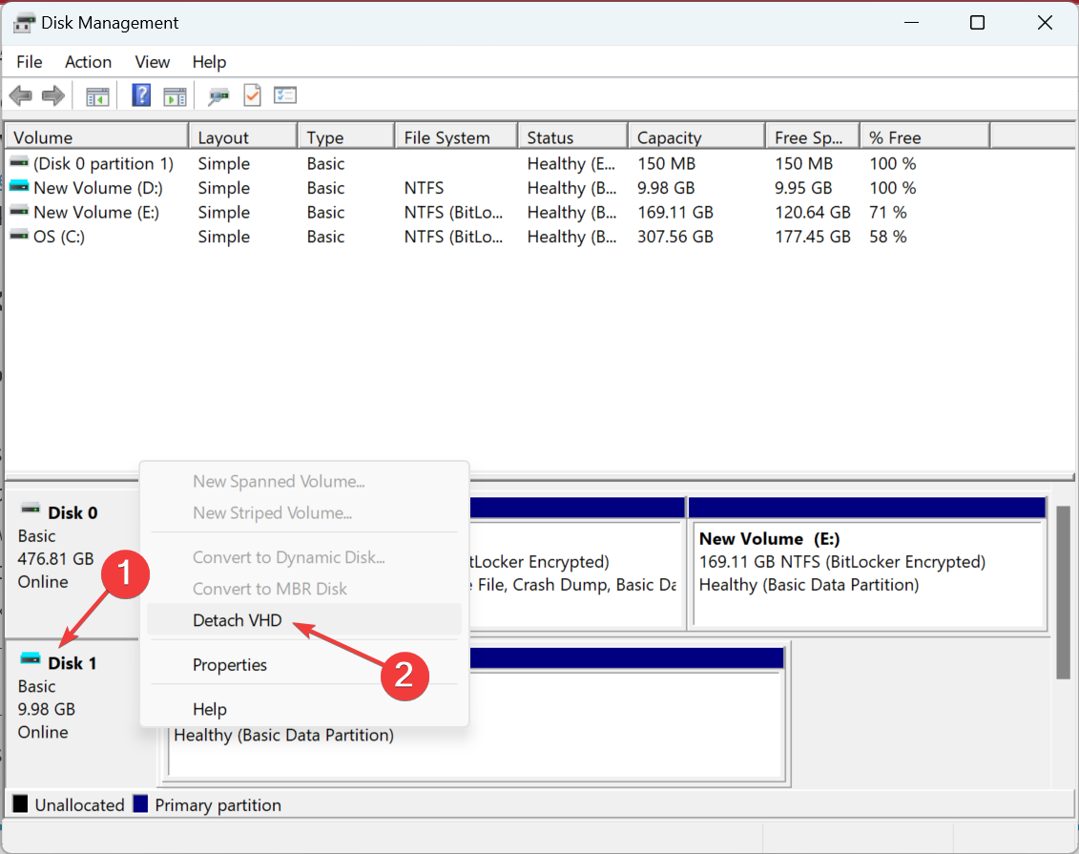Screen dimensions: 1079x854
Task: Click the connect/rescan drive toolbar icon
Action: tap(218, 96)
